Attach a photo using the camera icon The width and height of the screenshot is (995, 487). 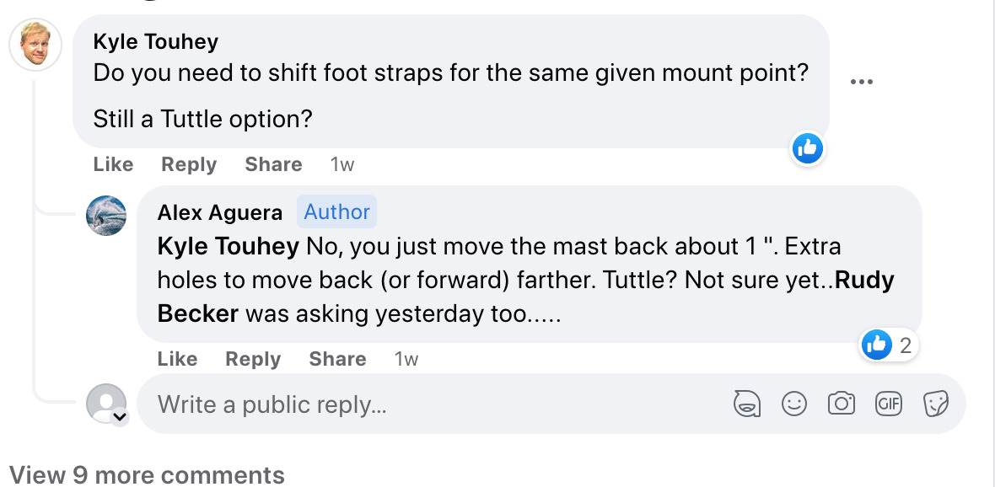(x=841, y=404)
